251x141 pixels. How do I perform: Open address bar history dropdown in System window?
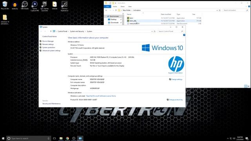152,31
